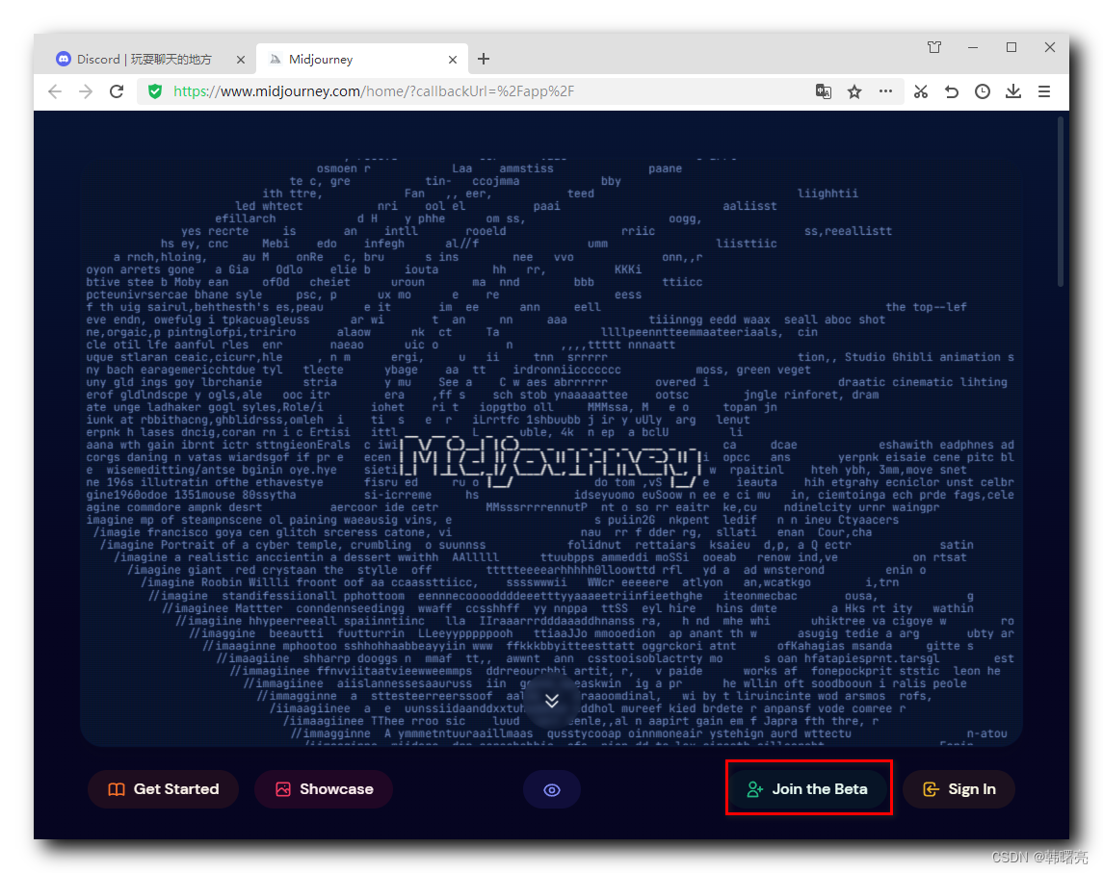Open the scissors screenshot tool
Viewport: 1103px width, 873px height.
click(921, 91)
